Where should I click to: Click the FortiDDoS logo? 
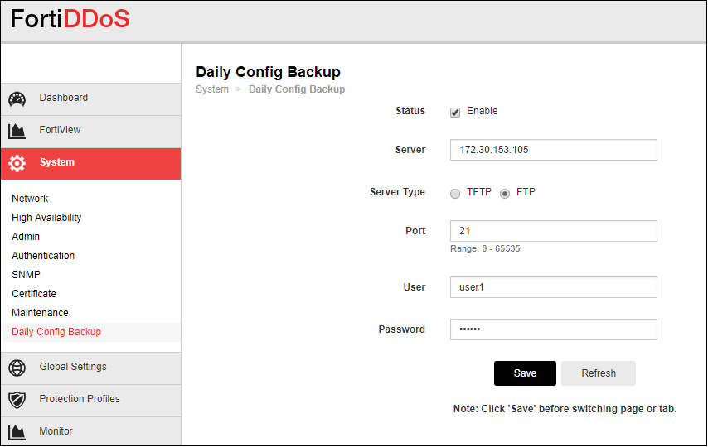point(70,19)
